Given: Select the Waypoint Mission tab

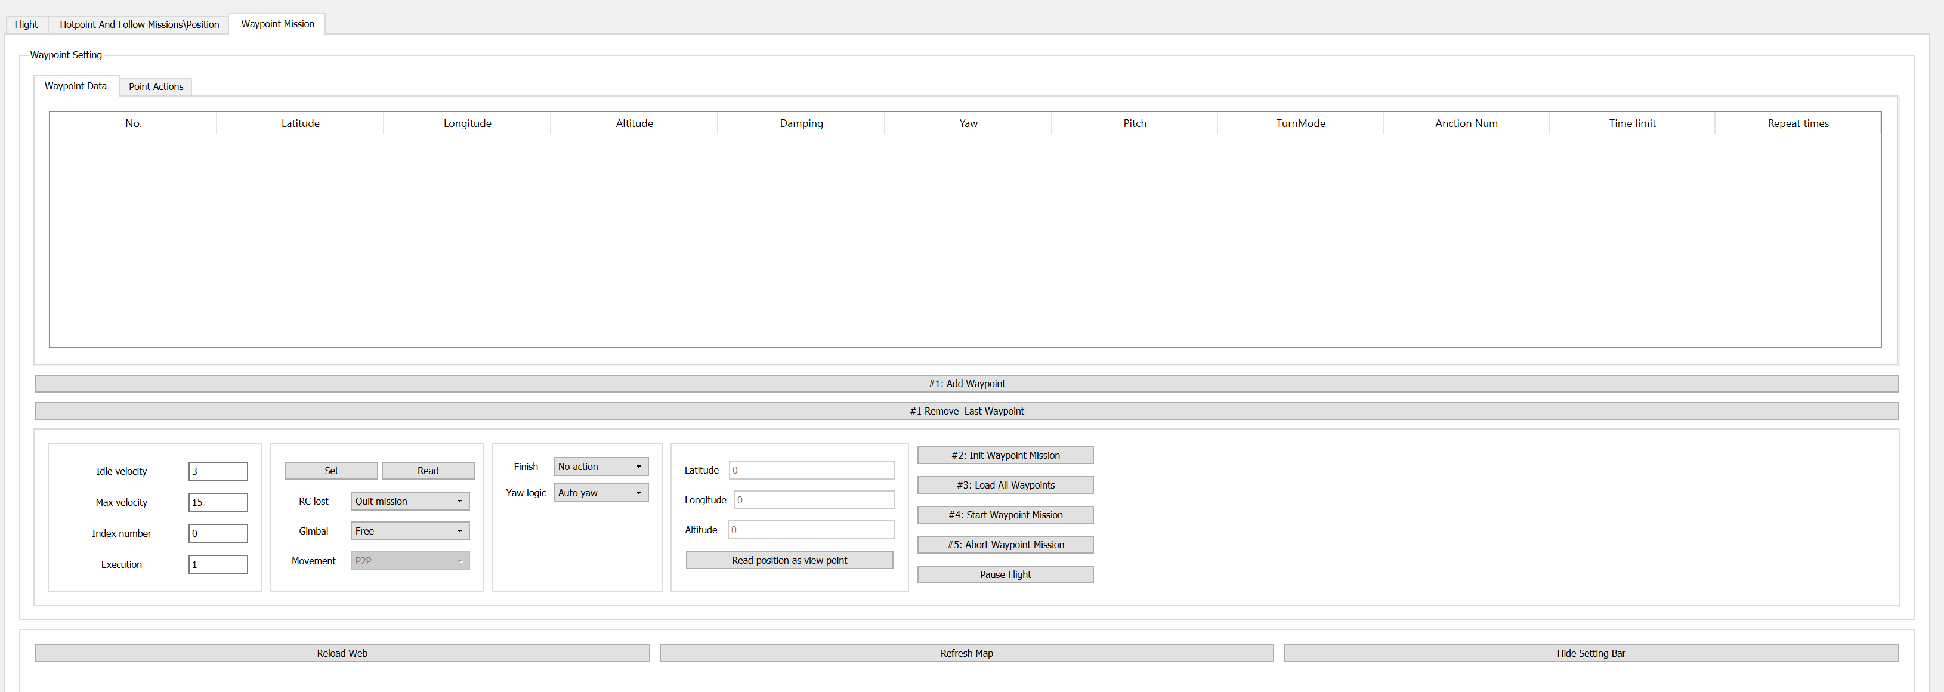Looking at the screenshot, I should (277, 24).
